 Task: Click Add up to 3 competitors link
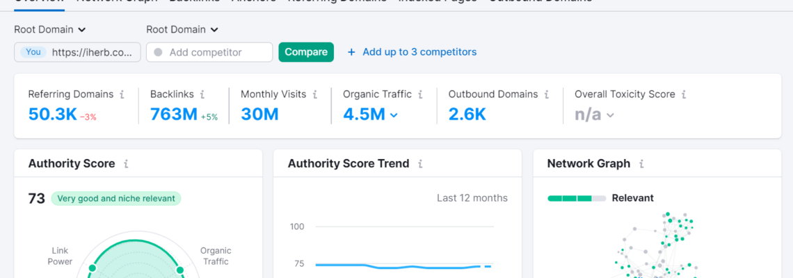tap(419, 52)
